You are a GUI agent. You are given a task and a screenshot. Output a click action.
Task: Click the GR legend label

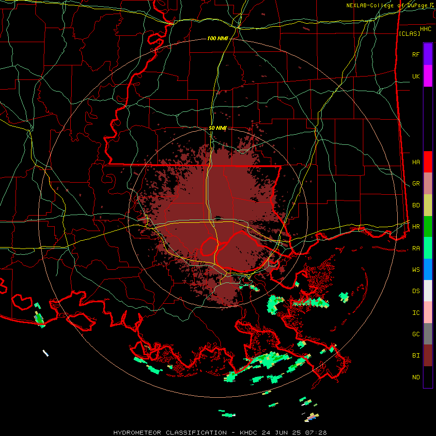click(x=416, y=184)
